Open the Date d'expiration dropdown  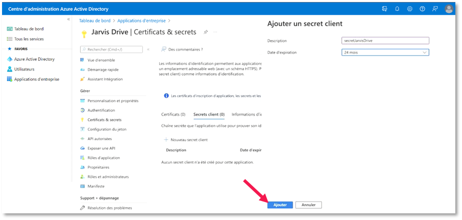pyautogui.click(x=385, y=52)
